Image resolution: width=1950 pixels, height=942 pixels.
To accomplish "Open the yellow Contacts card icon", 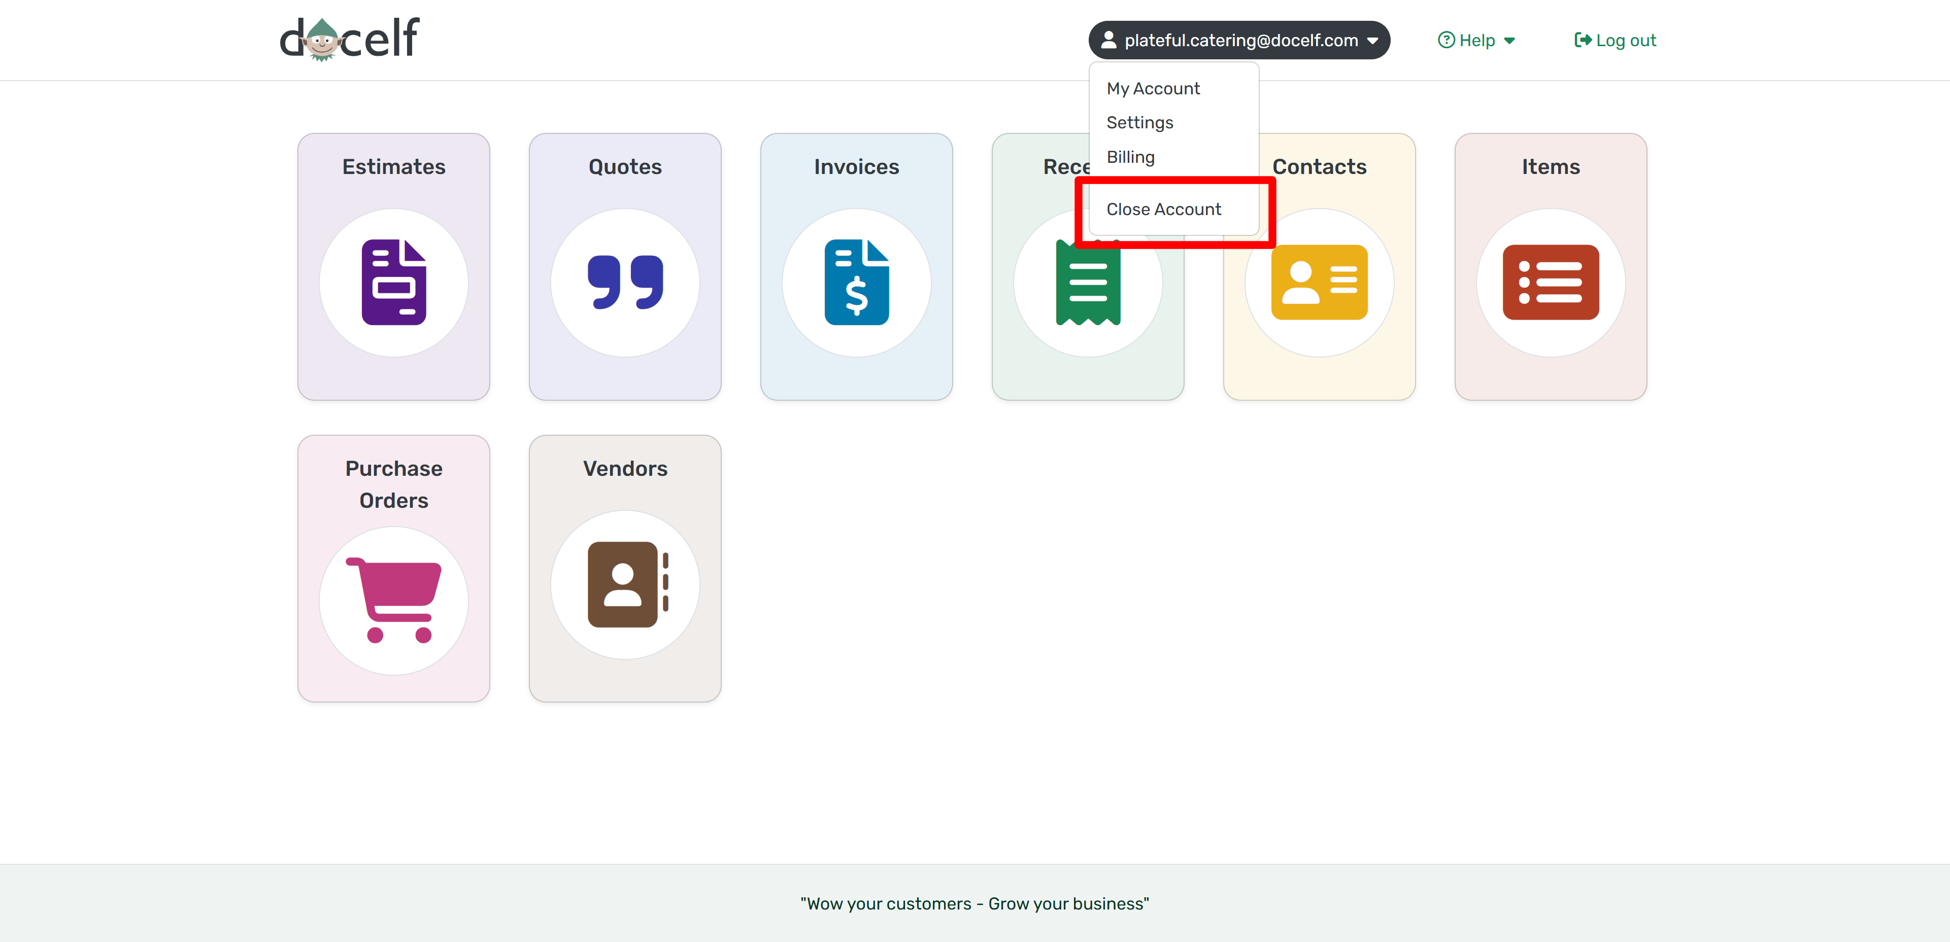I will pos(1320,282).
